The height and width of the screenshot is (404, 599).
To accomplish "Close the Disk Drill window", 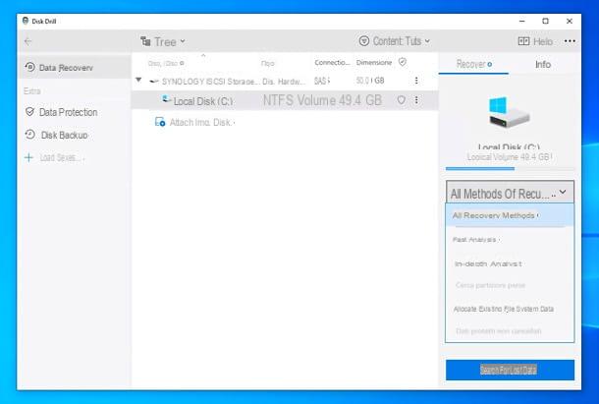I will (x=570, y=21).
